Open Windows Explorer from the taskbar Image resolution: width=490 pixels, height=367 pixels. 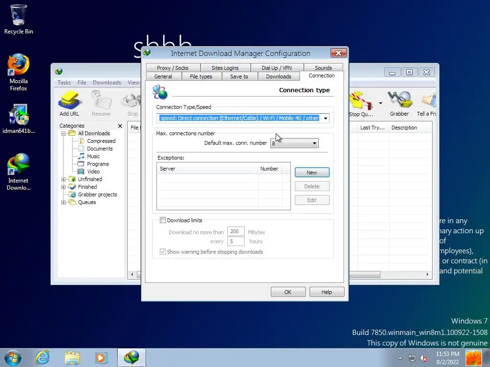[72, 357]
